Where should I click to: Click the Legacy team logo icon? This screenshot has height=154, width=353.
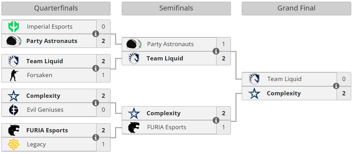14,144
